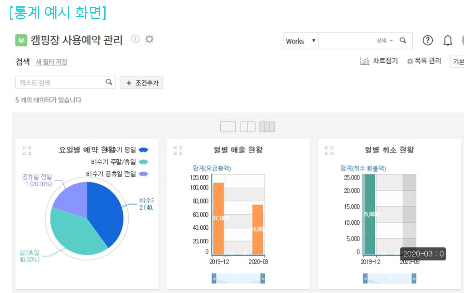464x293 pixels.
Task: Open the 기본 view dropdown at far right
Action: (458, 61)
